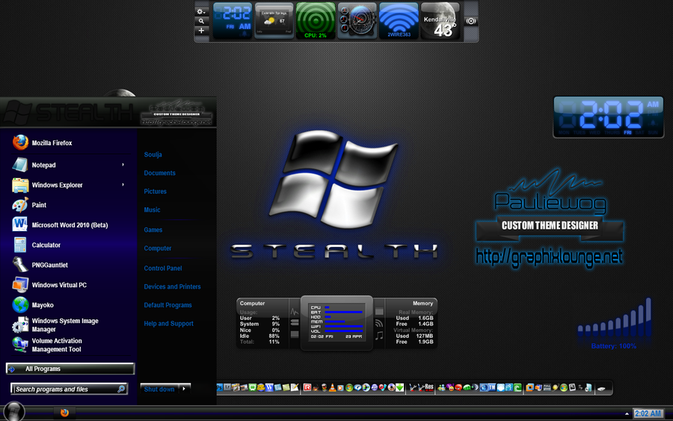673x421 pixels.
Task: Open Photoshop icon in the bottom dock
Action: click(219, 387)
